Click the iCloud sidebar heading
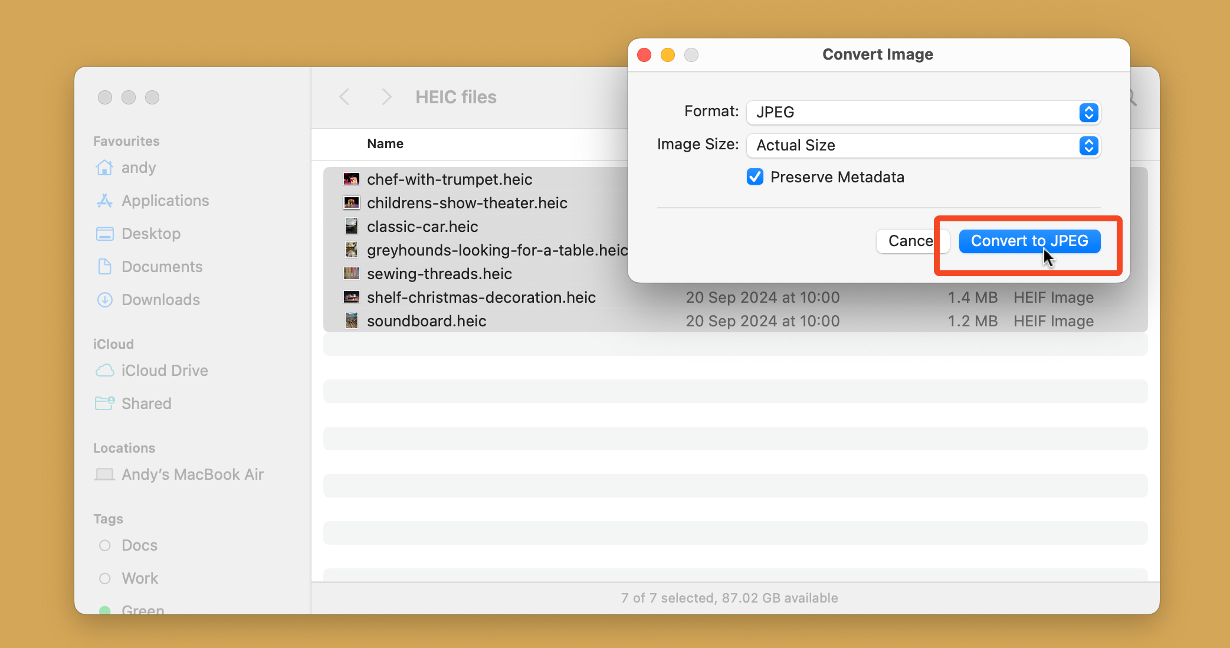 113,344
